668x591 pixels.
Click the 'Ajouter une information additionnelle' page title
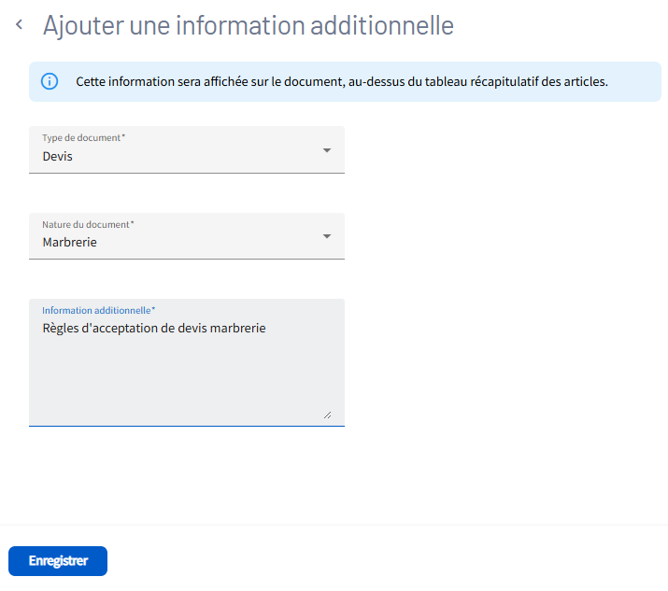pos(249,25)
